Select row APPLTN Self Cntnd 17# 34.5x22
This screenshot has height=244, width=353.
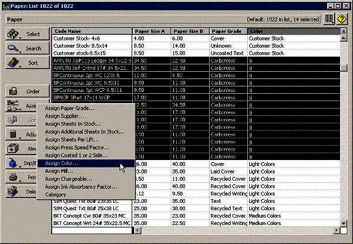196,68
